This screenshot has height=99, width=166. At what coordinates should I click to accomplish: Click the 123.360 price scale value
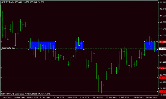pos(163,82)
